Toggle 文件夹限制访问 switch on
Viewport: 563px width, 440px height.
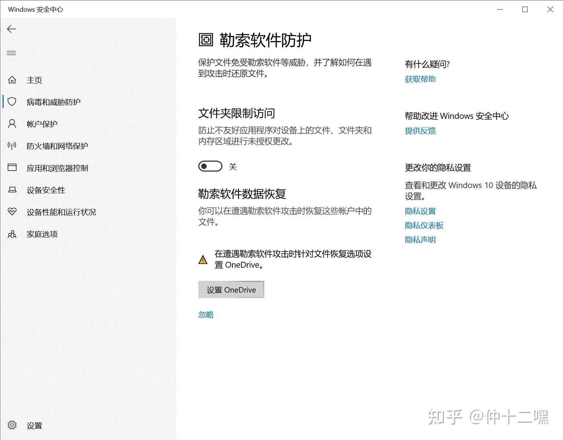coord(210,166)
